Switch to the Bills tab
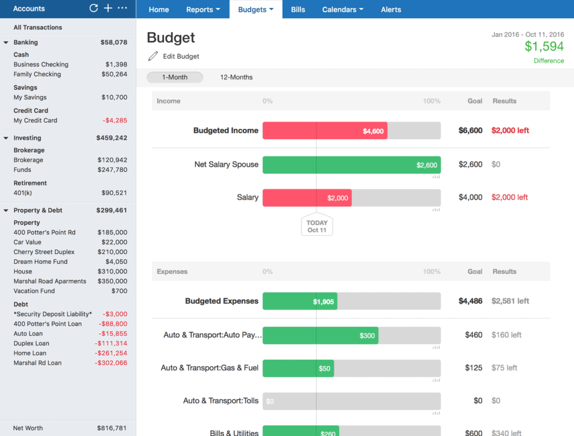Viewport: 574px width, 436px height. point(298,9)
